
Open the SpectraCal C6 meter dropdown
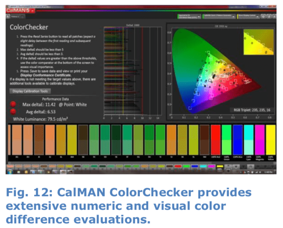189,16
